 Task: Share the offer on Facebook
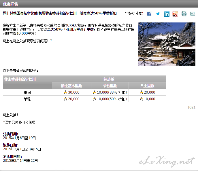149,14
